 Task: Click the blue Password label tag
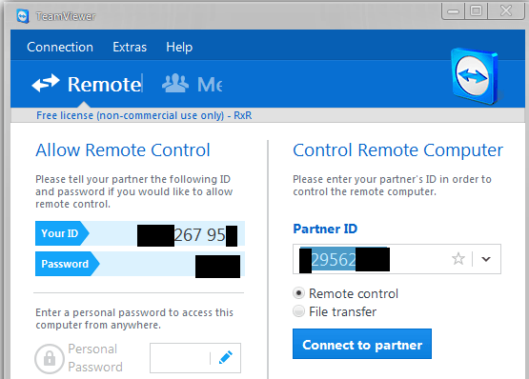[x=68, y=264]
